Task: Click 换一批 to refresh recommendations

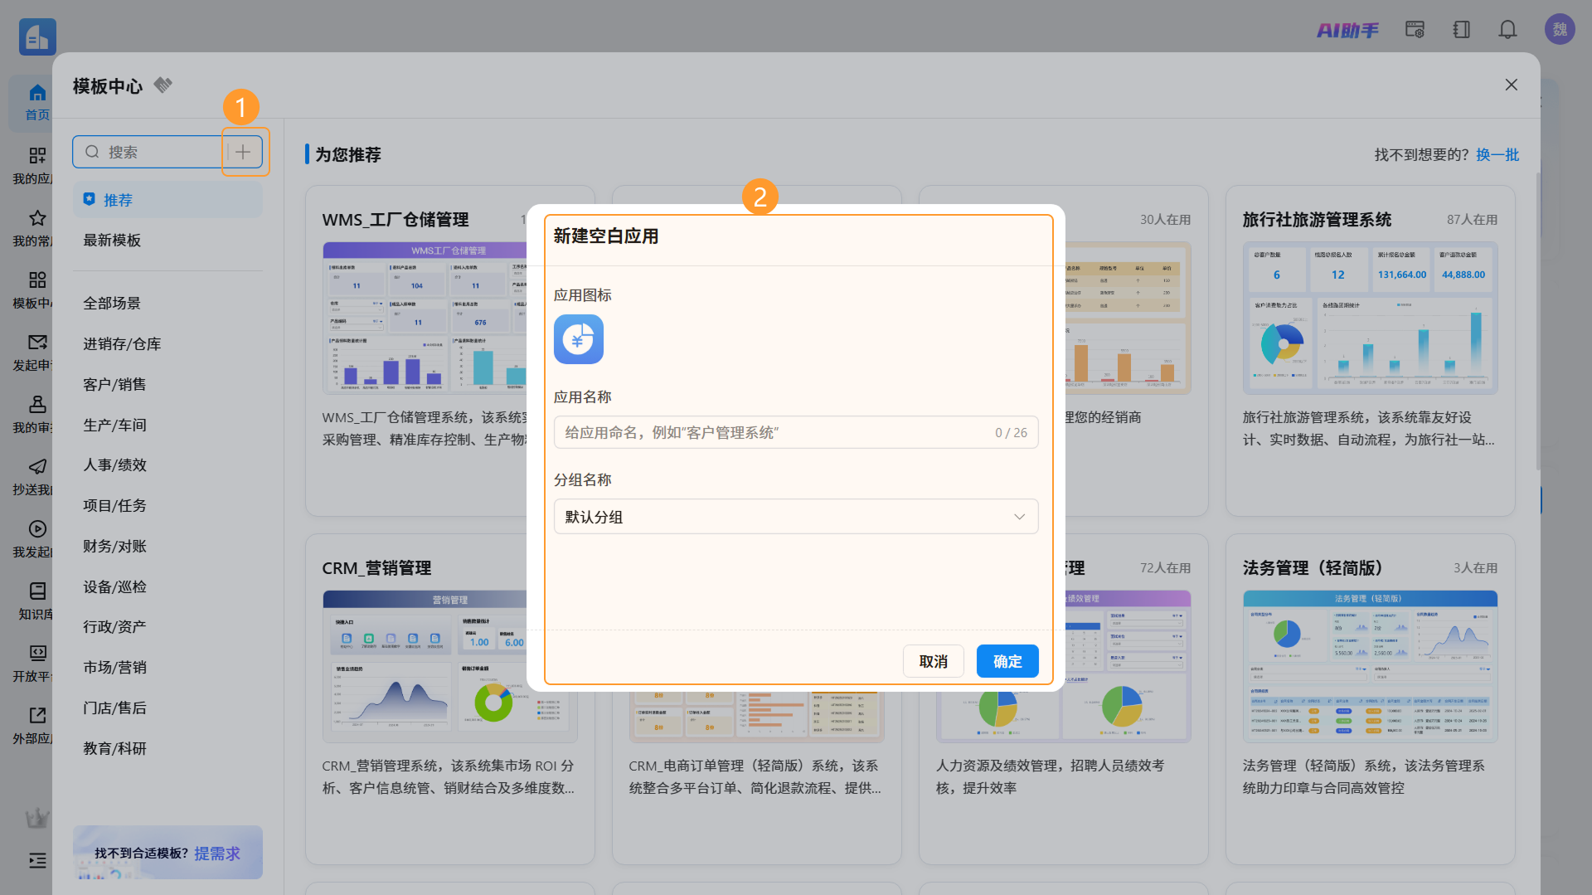Action: click(x=1497, y=155)
